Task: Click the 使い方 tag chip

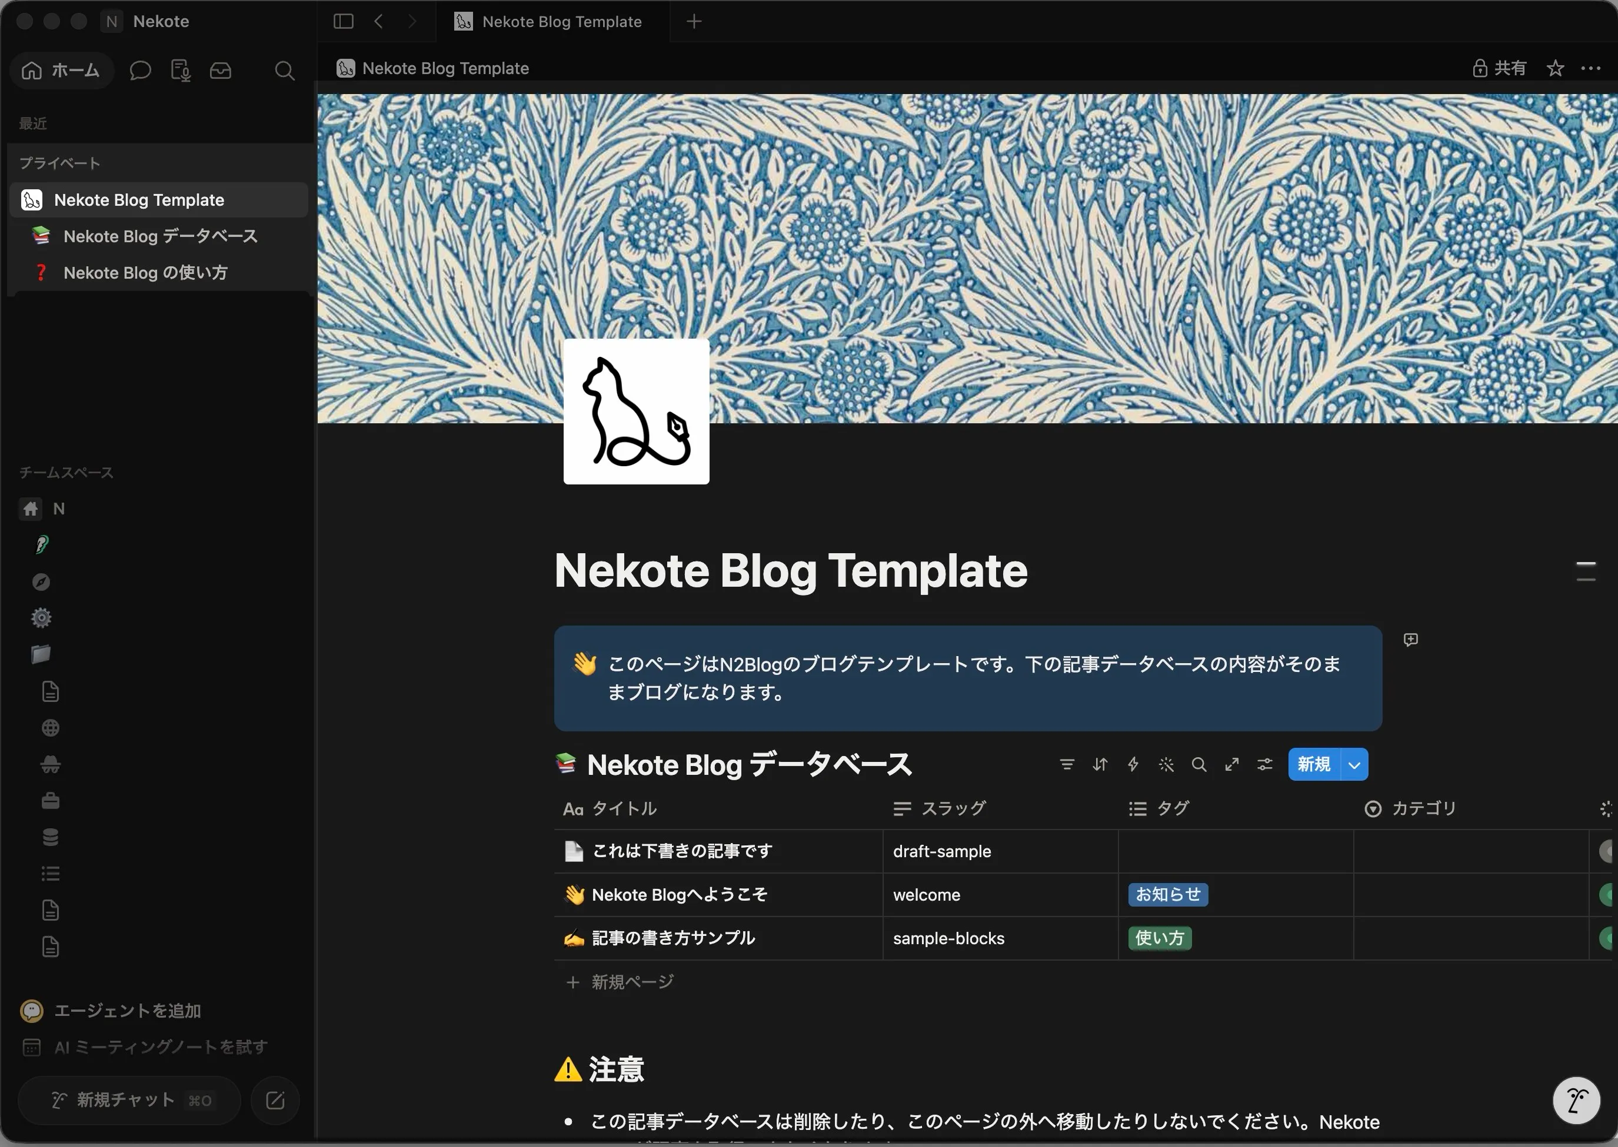Action: click(x=1159, y=938)
